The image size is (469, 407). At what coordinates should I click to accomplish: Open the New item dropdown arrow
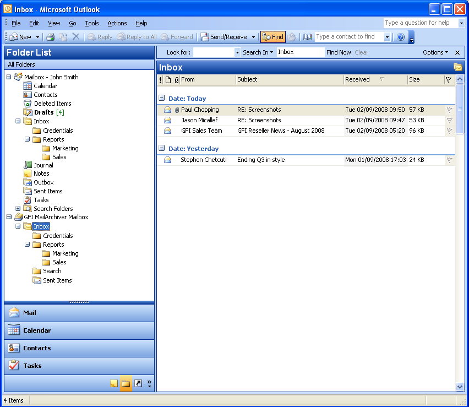click(x=37, y=37)
